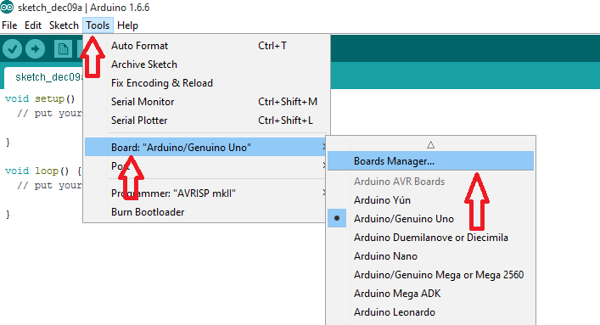Image resolution: width=600 pixels, height=325 pixels.
Task: Open the Sketch menu
Action: click(64, 25)
